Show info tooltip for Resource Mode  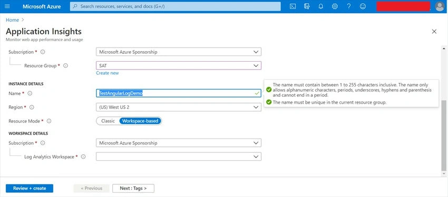click(49, 121)
